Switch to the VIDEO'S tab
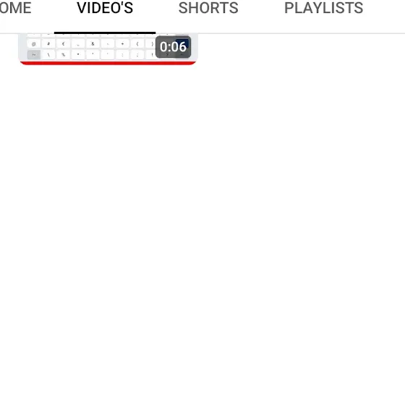 (105, 8)
